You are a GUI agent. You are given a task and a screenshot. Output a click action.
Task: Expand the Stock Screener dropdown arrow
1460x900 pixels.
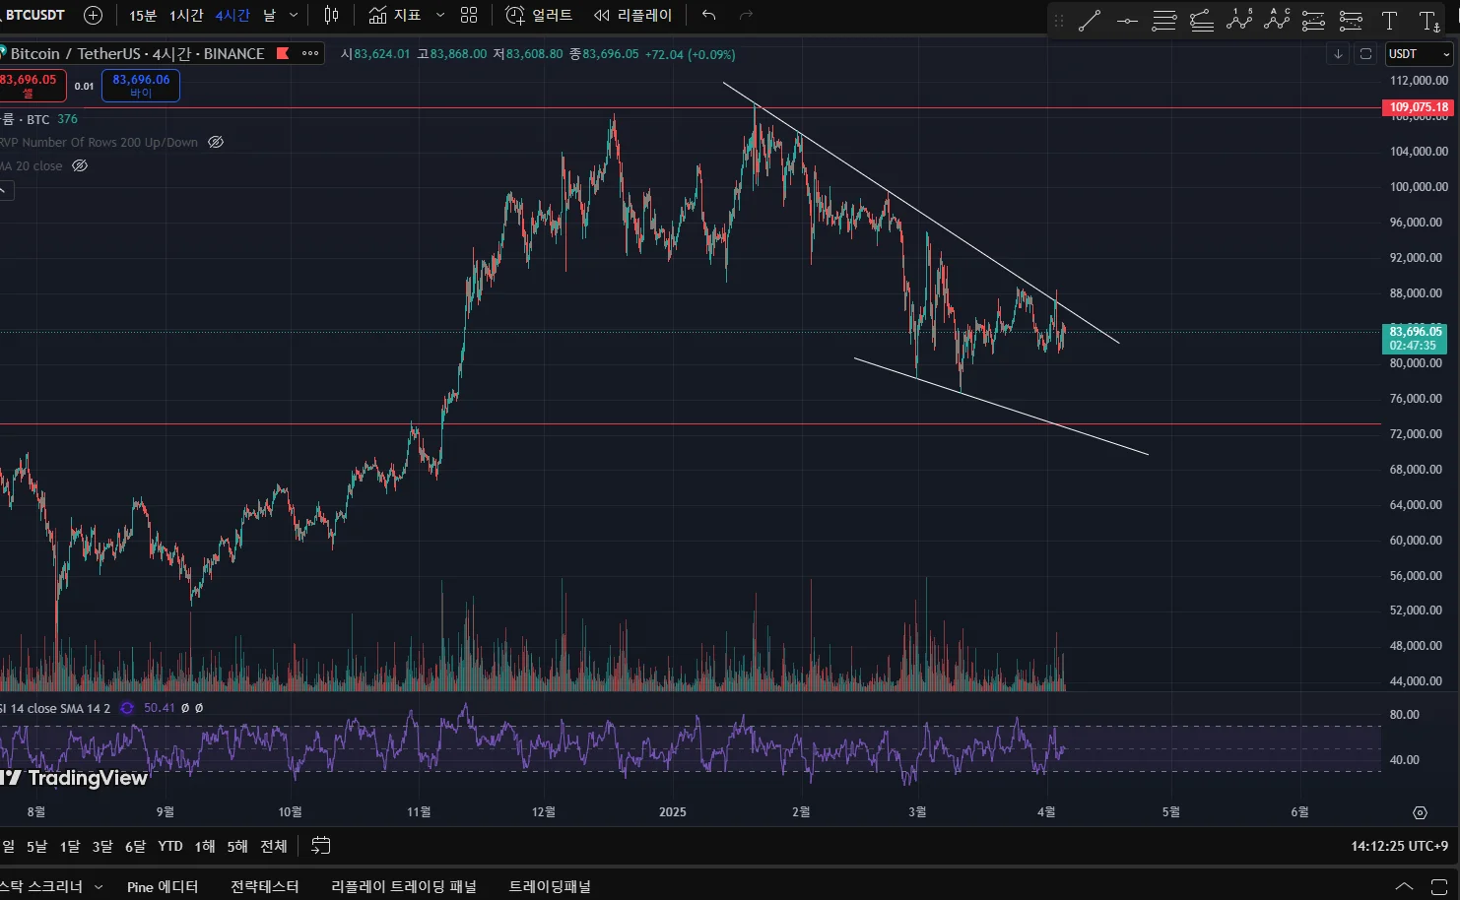click(x=99, y=886)
